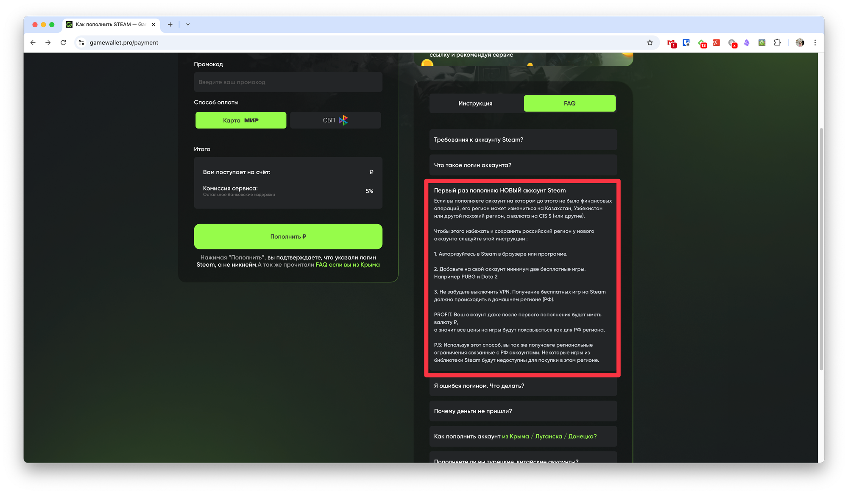
Task: Open the Extensions puzzle-piece menu
Action: tap(777, 42)
